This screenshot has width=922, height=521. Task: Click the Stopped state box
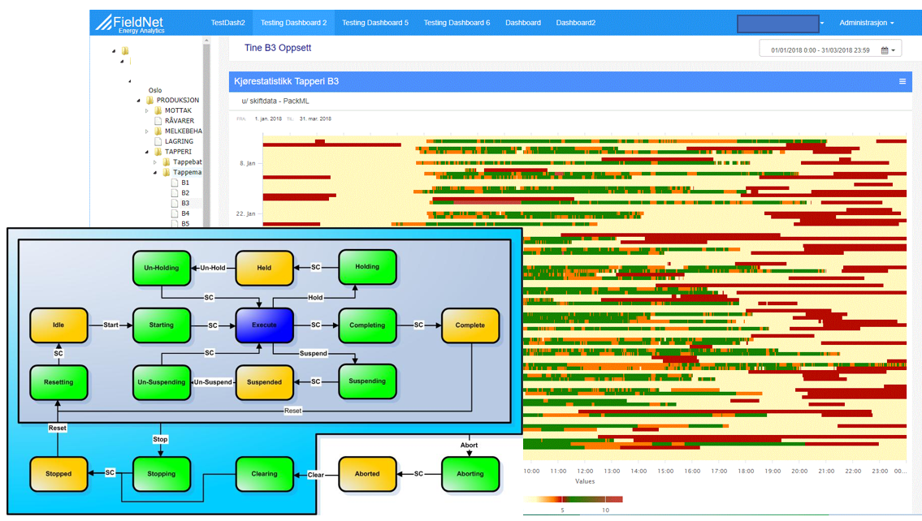(58, 474)
